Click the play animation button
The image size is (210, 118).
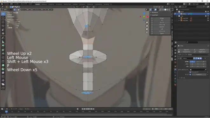(89, 109)
